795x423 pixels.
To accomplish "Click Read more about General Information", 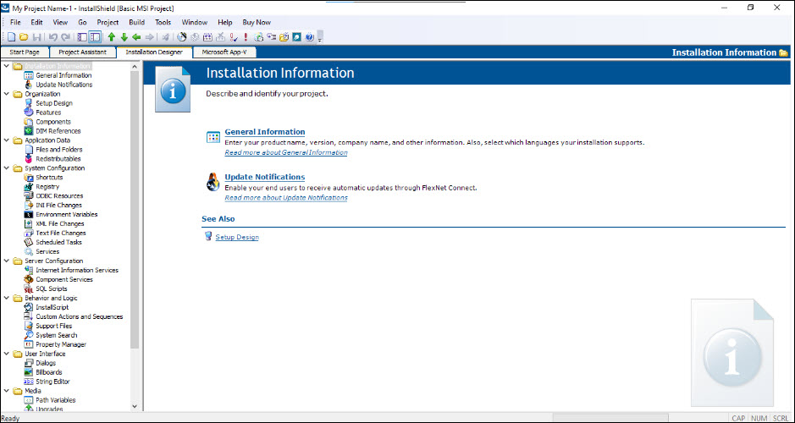I will (x=286, y=152).
